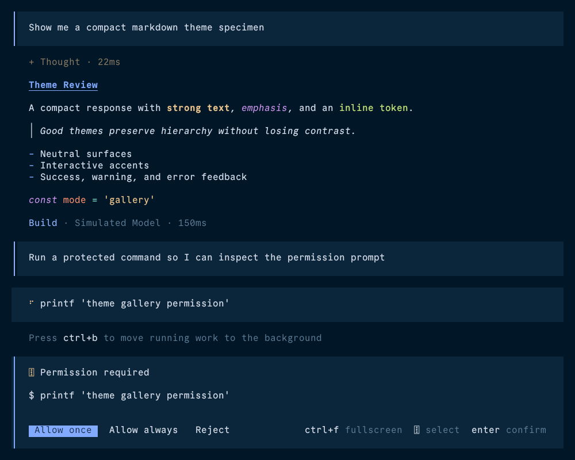Click the blockquote about themes and contrast

click(x=198, y=131)
